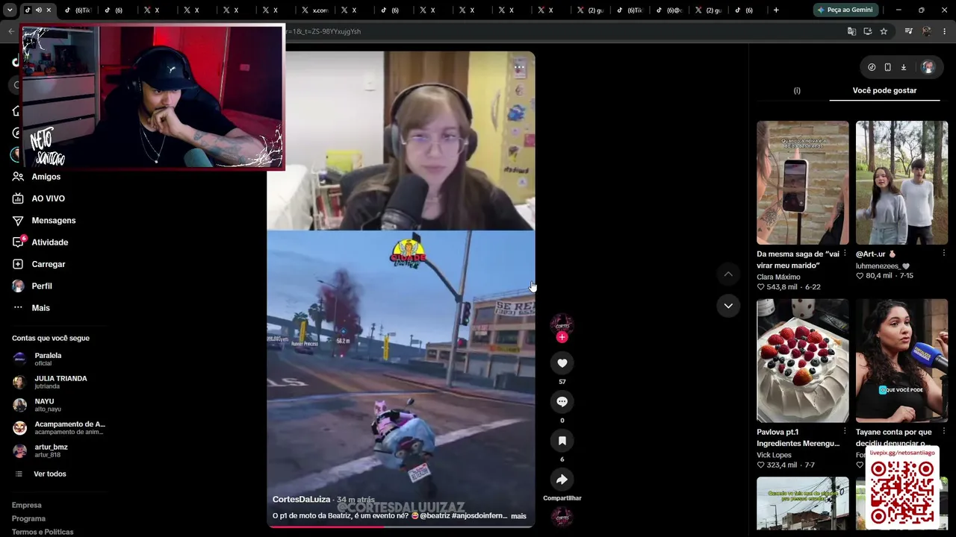Click the download icon in top pill
Viewport: 956px width, 537px height.
tap(903, 67)
